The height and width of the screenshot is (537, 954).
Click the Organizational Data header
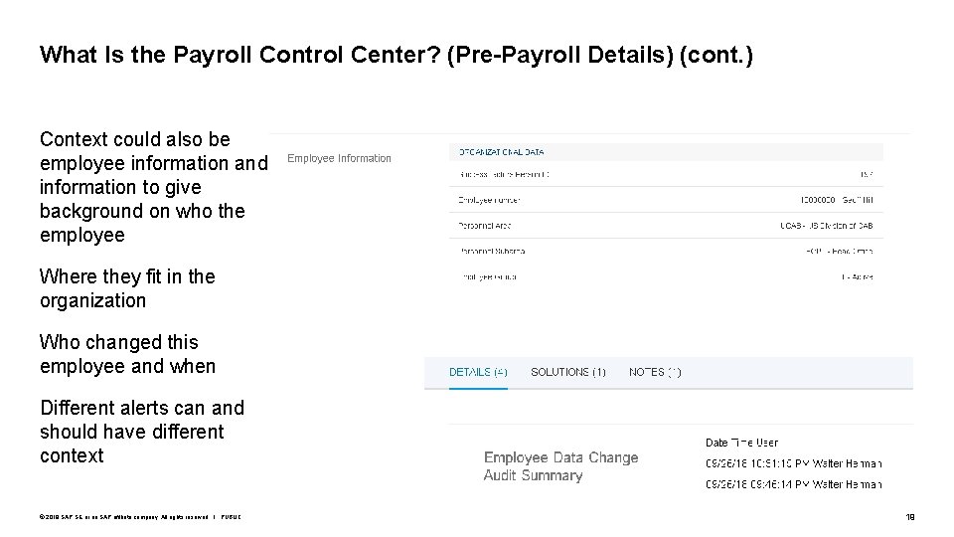click(x=501, y=152)
